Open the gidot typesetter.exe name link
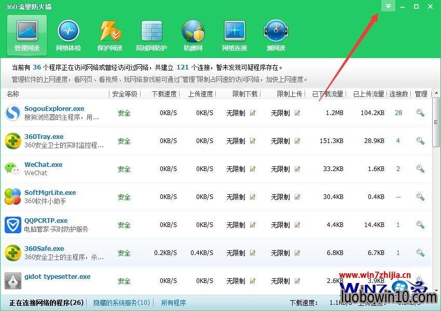Screen dimensions: 441x311 pos(58,276)
